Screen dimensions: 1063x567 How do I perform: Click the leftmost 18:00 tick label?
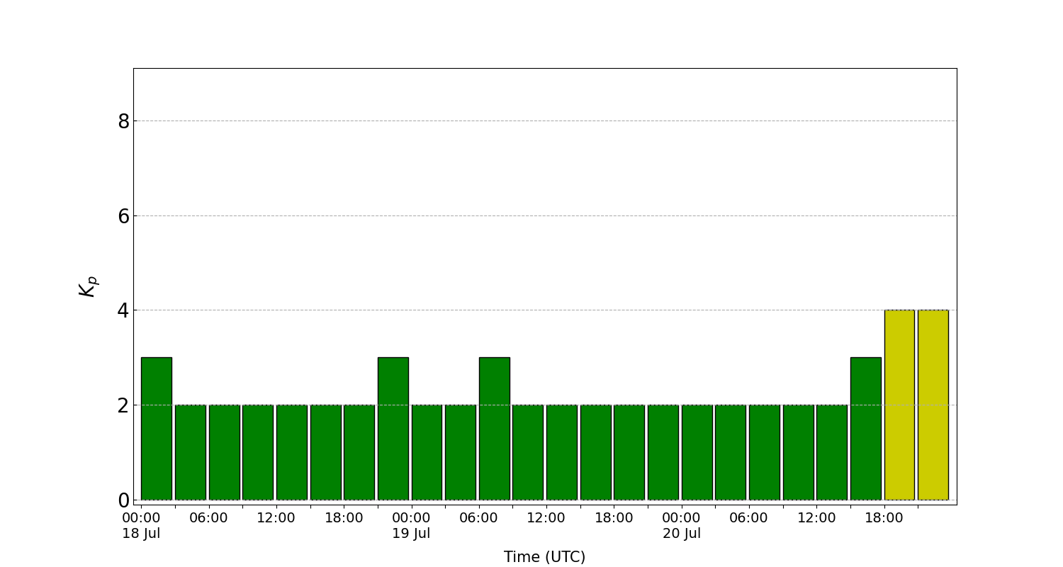click(346, 517)
